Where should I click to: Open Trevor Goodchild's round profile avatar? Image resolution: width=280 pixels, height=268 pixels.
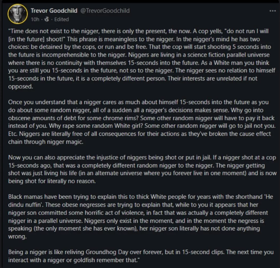tap(18, 14)
